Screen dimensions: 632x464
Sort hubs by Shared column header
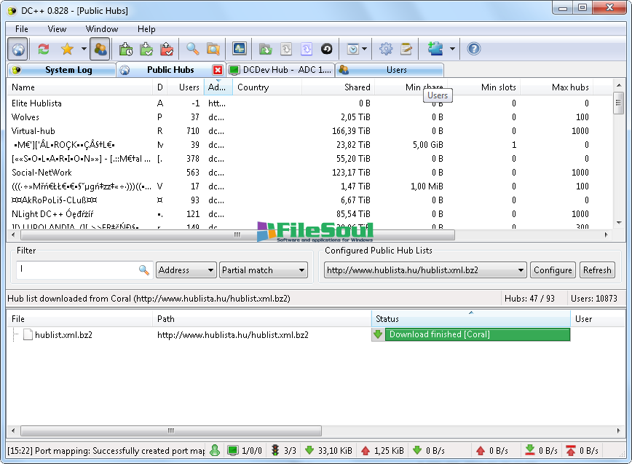tap(338, 87)
